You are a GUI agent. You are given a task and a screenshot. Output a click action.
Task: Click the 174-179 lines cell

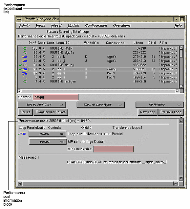(139, 73)
